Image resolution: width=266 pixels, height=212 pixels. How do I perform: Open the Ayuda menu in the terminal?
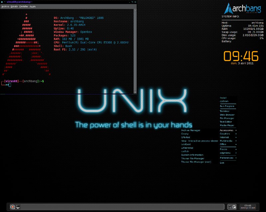[33, 6]
